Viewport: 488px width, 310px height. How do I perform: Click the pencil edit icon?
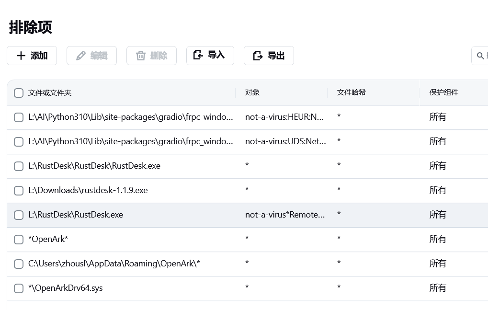pyautogui.click(x=81, y=56)
